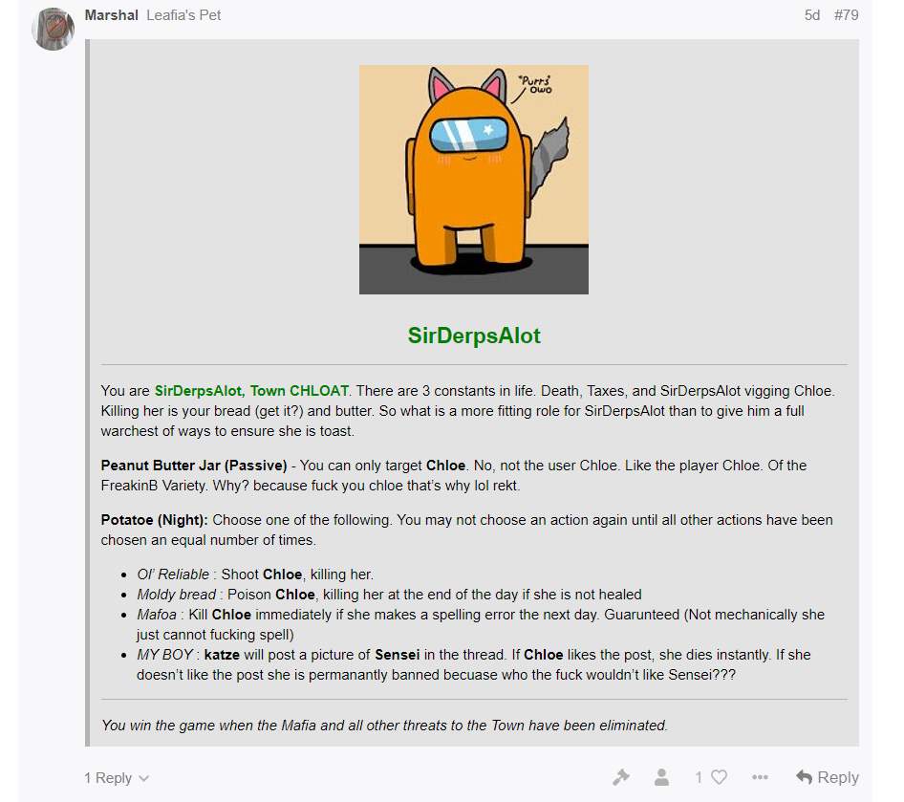This screenshot has height=802, width=904.
Task: Open the orange crewmate cat image
Action: (x=474, y=180)
